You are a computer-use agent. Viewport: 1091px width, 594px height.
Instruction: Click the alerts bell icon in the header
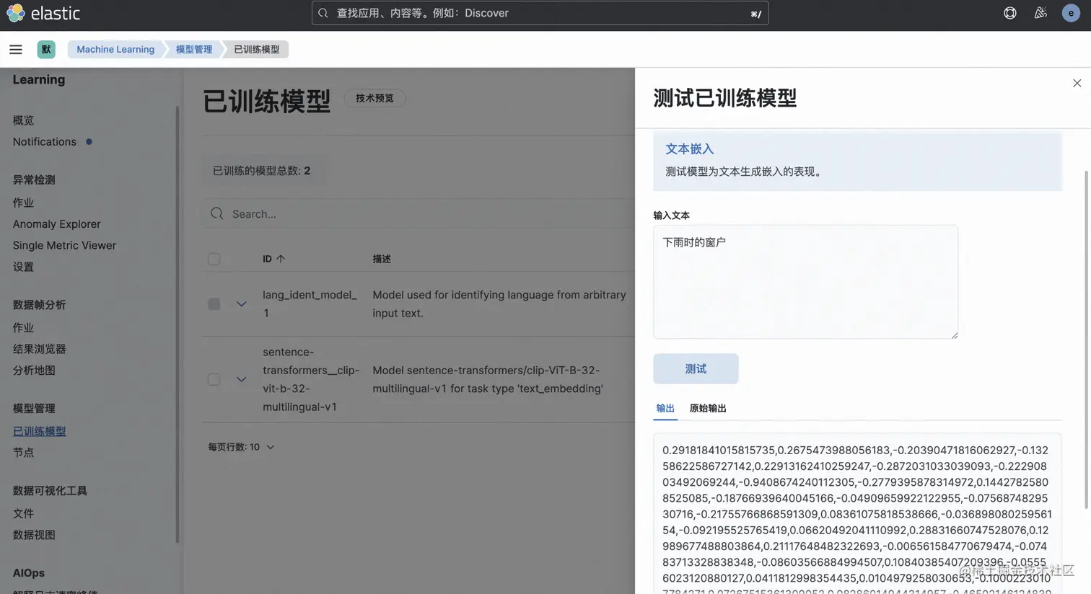click(x=1040, y=12)
